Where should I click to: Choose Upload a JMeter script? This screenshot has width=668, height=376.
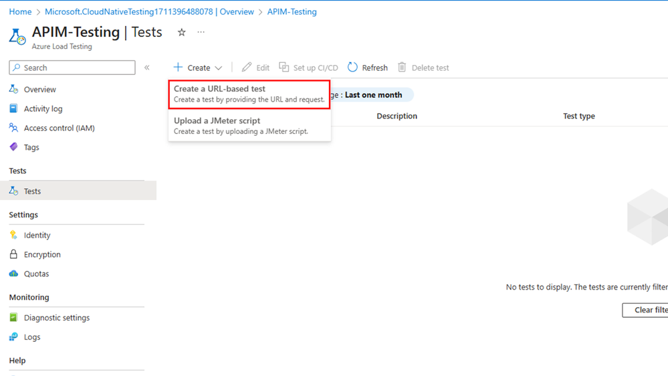pos(249,126)
